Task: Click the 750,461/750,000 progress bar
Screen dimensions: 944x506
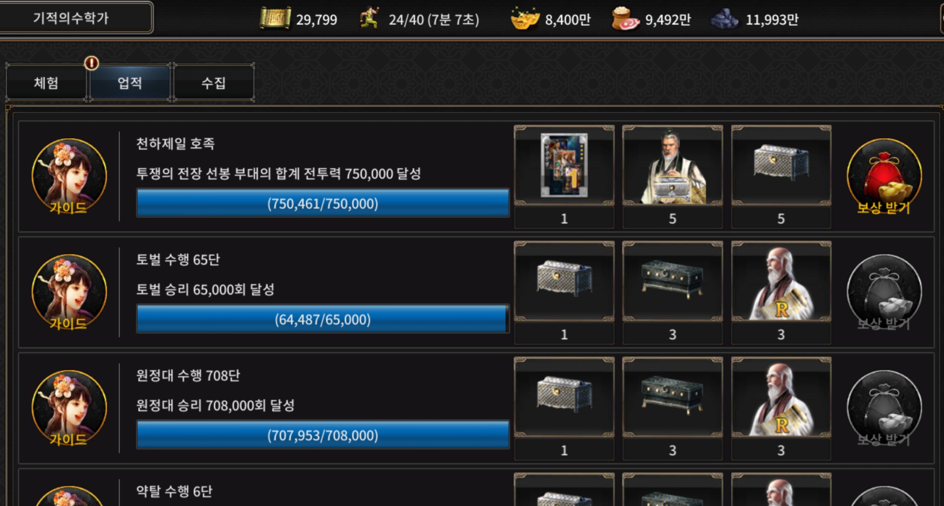Action: tap(323, 203)
